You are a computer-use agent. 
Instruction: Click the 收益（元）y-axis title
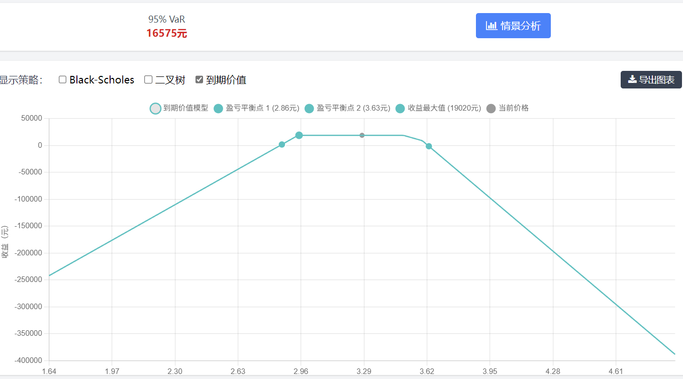(5, 242)
